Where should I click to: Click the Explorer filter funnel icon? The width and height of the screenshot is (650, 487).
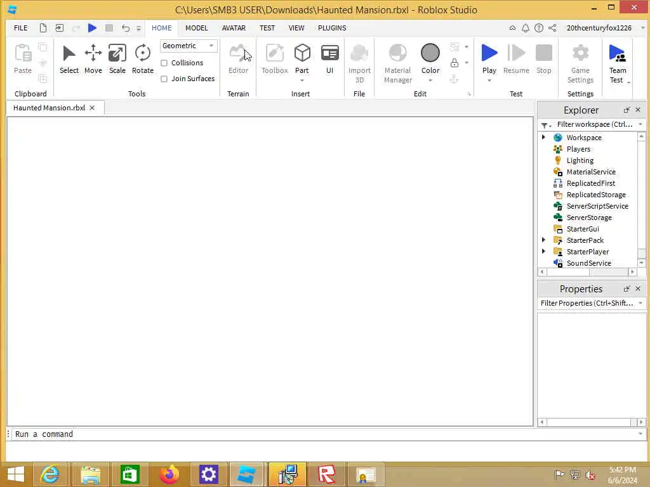tap(544, 125)
